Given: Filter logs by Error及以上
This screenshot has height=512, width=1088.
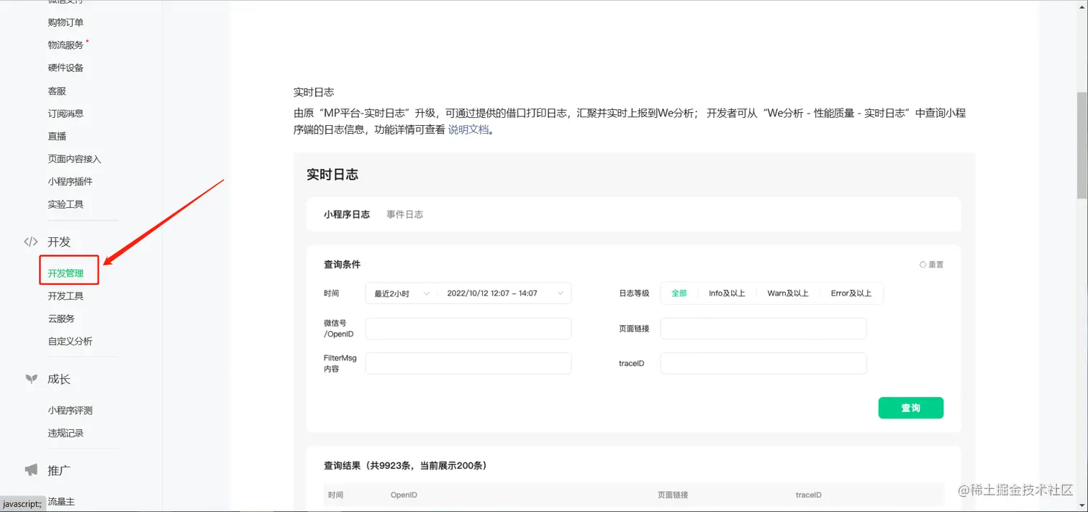Looking at the screenshot, I should coord(852,293).
